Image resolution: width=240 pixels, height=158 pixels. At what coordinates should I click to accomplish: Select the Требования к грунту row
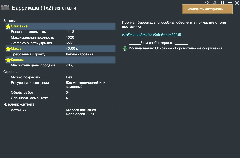59,54
